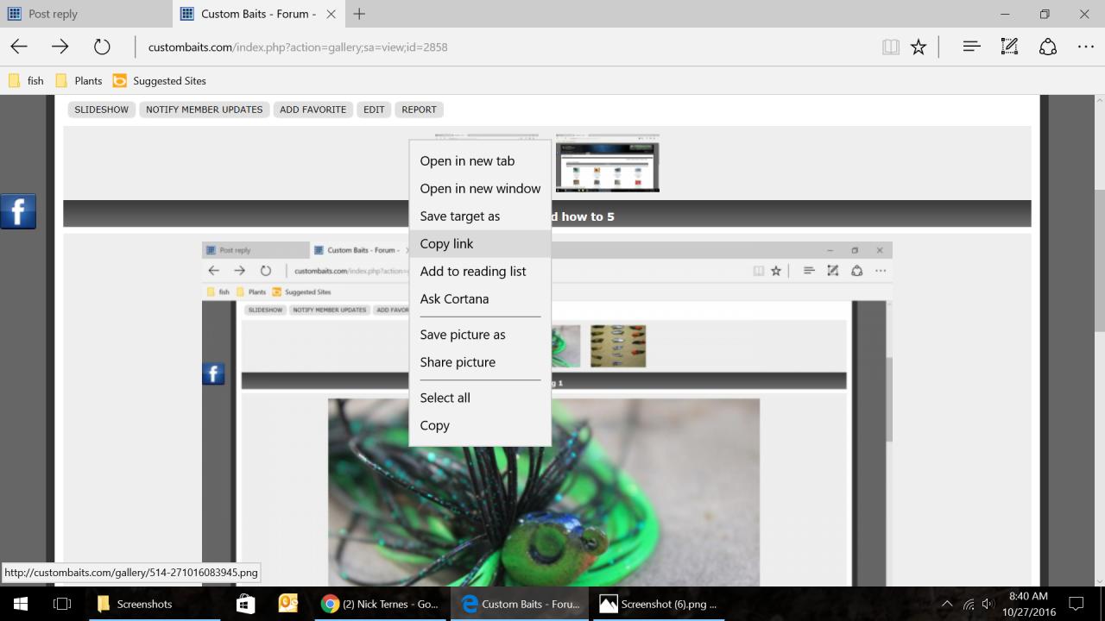The width and height of the screenshot is (1105, 621).
Task: Open the Plants favorites folder
Action: (79, 81)
